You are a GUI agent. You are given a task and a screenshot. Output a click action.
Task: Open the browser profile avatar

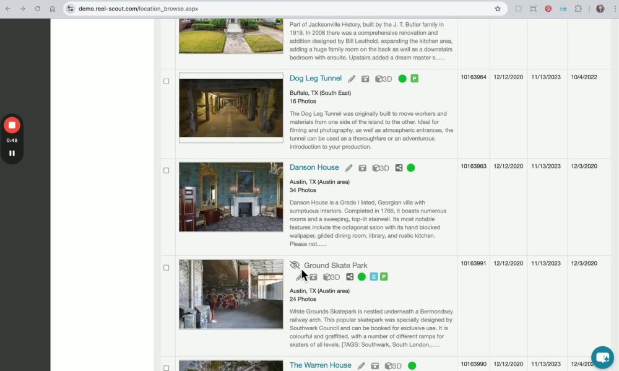click(x=600, y=9)
